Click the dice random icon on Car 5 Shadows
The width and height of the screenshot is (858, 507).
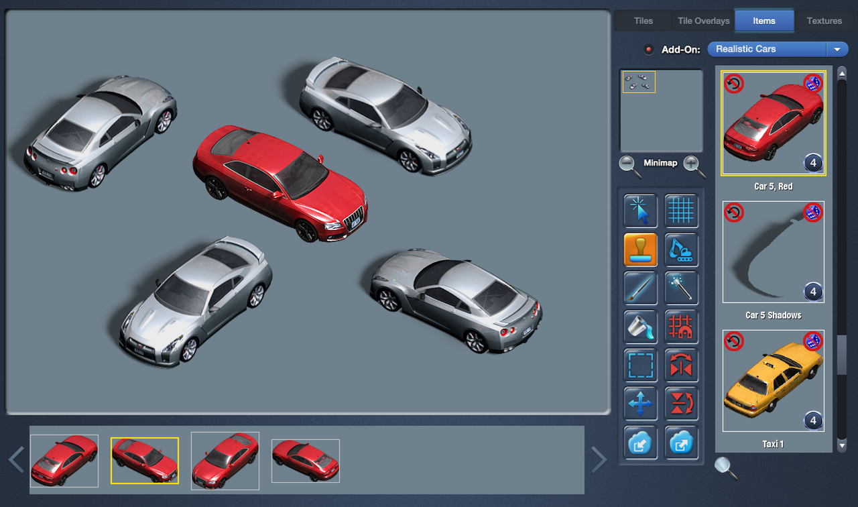pyautogui.click(x=812, y=213)
